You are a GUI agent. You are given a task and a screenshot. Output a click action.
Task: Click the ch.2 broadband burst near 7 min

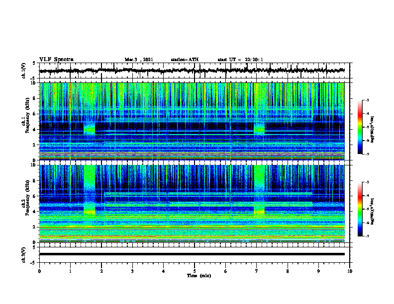coord(259,190)
